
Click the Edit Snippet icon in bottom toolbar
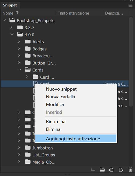coord(121,170)
